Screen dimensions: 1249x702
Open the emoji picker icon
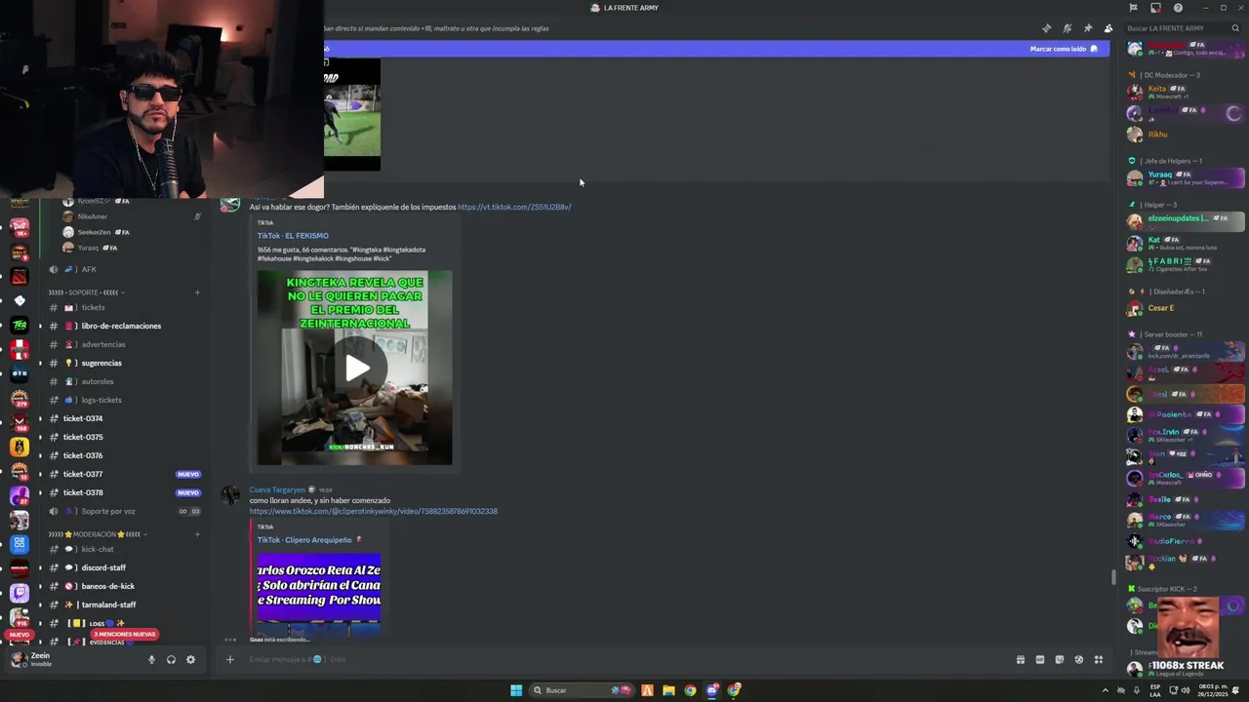tap(1079, 660)
